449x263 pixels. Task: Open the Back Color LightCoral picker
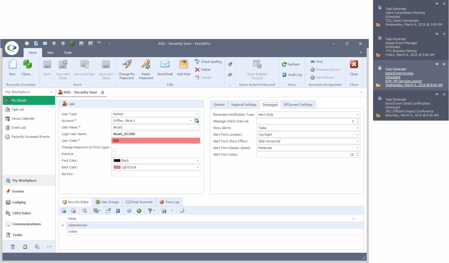pyautogui.click(x=156, y=167)
